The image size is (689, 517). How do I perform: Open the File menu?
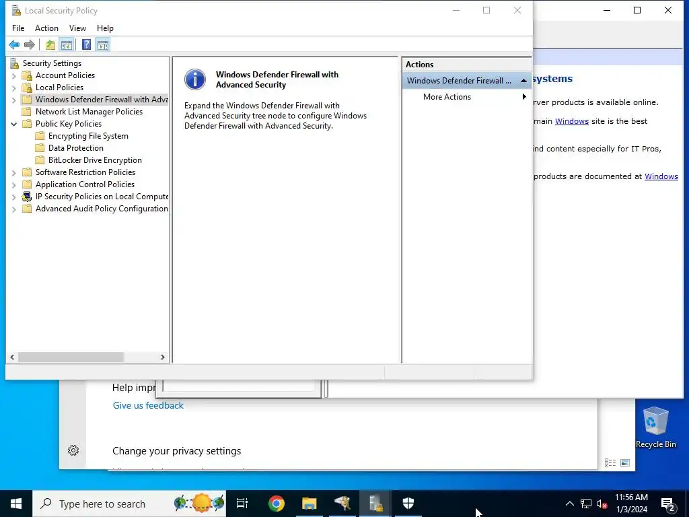pyautogui.click(x=18, y=28)
